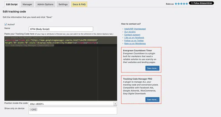The image size is (221, 117).
Task: Open Like us on Facebook link
Action: tap(134, 38)
